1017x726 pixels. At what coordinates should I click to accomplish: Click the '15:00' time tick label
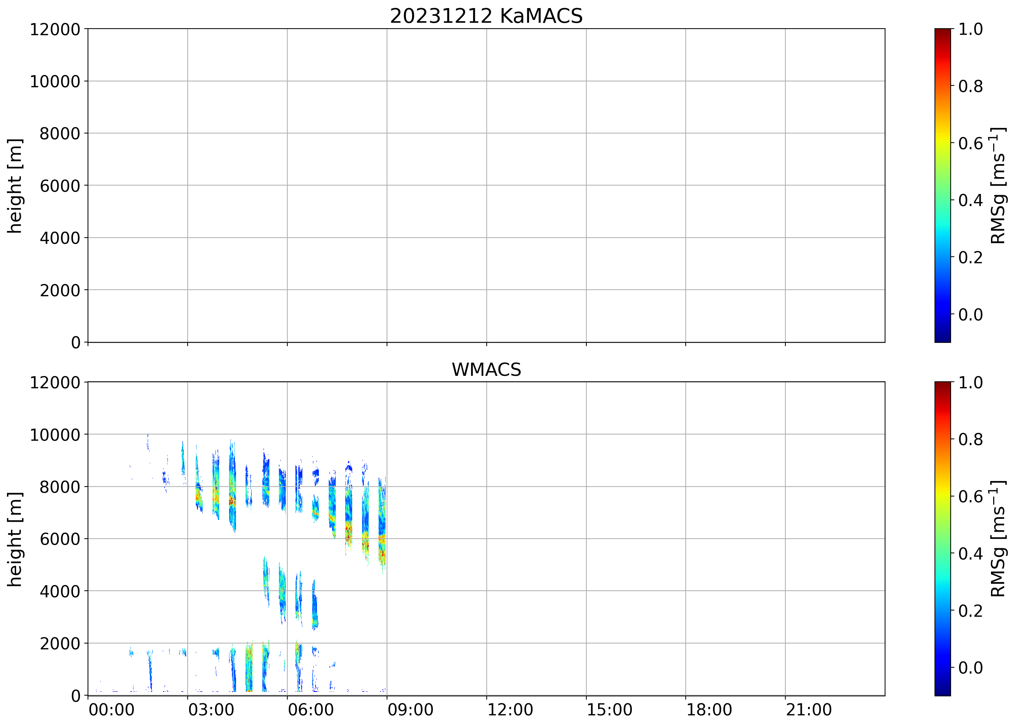pyautogui.click(x=609, y=710)
